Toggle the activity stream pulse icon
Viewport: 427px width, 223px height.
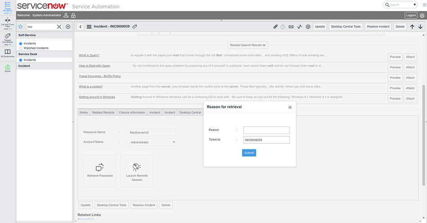pyautogui.click(x=299, y=27)
